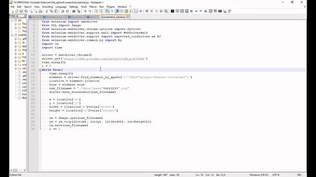Click the black terminal plugin icon
This screenshot has height=177, width=316.
click(172, 11)
